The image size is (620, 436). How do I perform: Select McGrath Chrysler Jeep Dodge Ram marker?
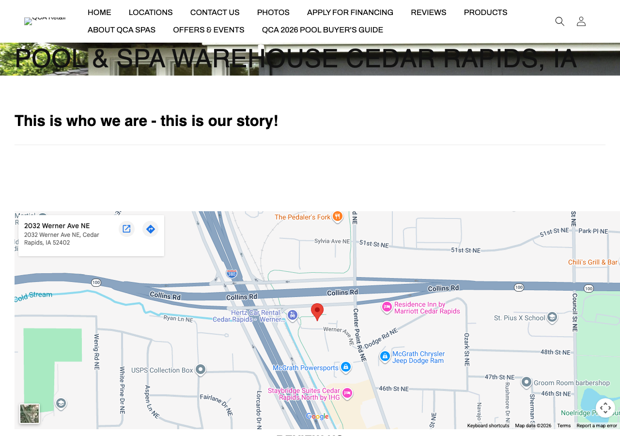(x=385, y=357)
